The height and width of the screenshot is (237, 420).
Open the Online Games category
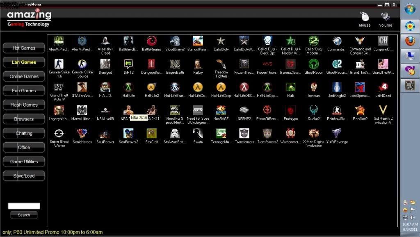click(x=24, y=77)
